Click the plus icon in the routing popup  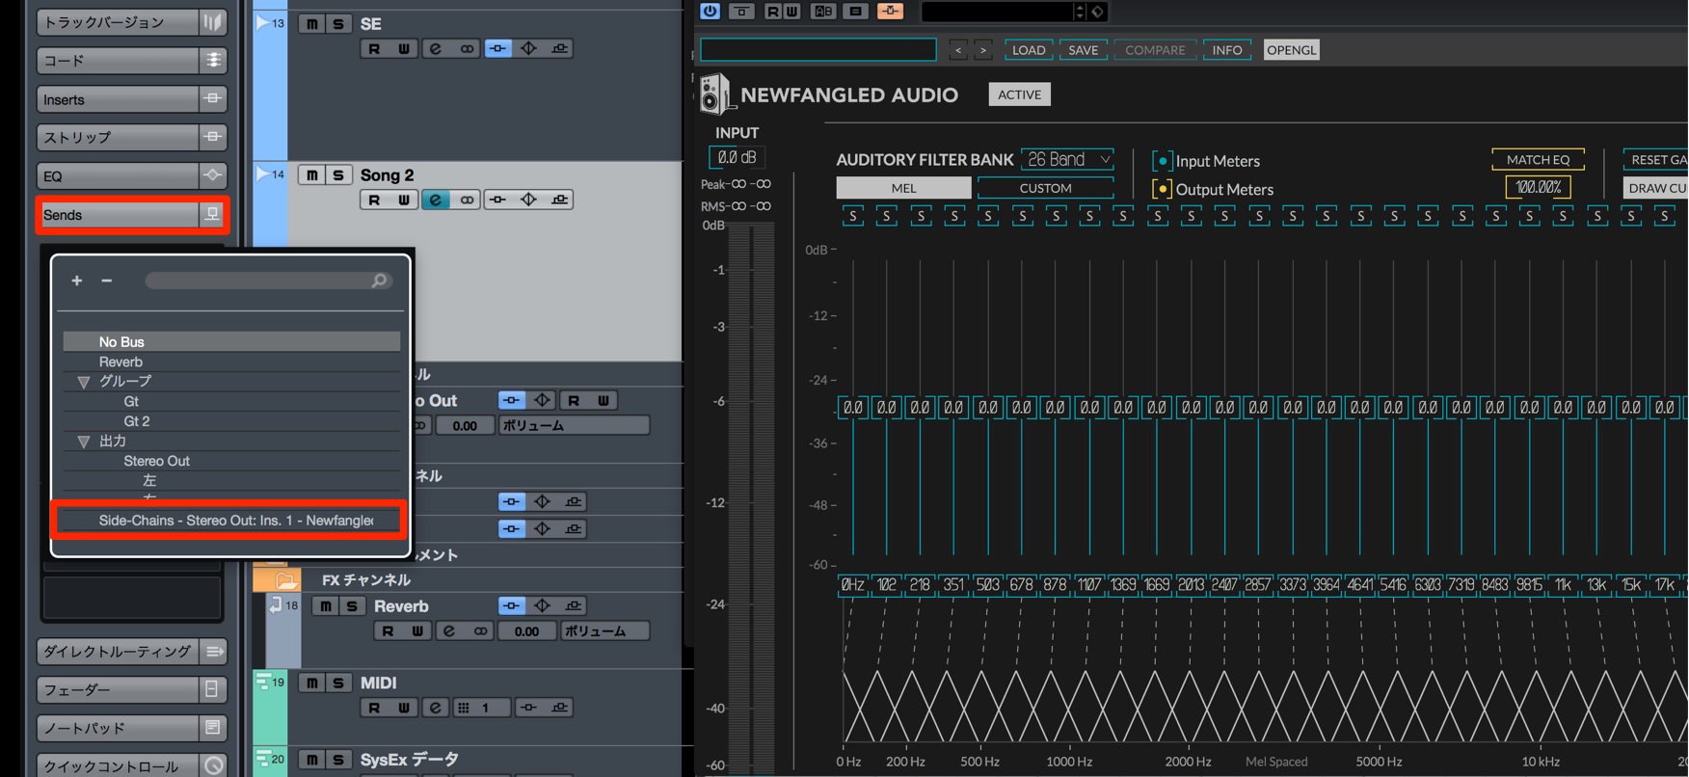coord(77,281)
